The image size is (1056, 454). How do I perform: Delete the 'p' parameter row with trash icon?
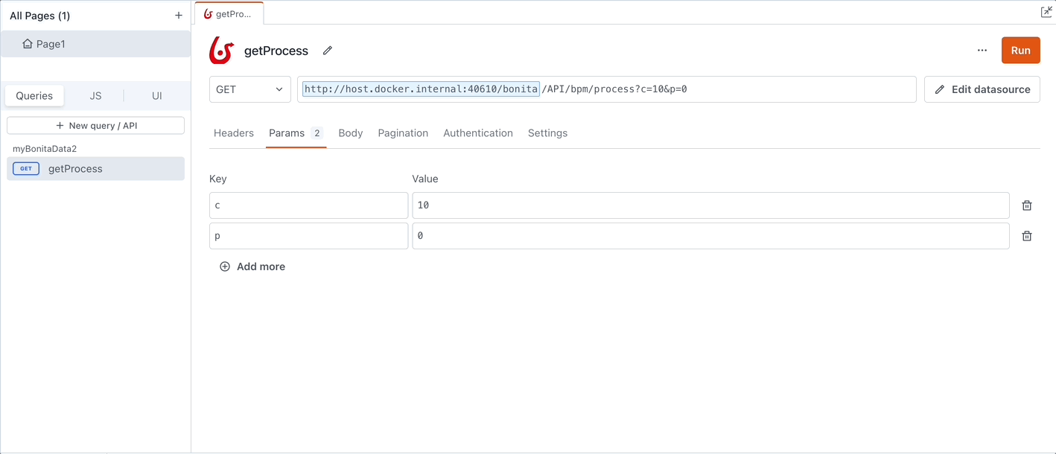1026,236
